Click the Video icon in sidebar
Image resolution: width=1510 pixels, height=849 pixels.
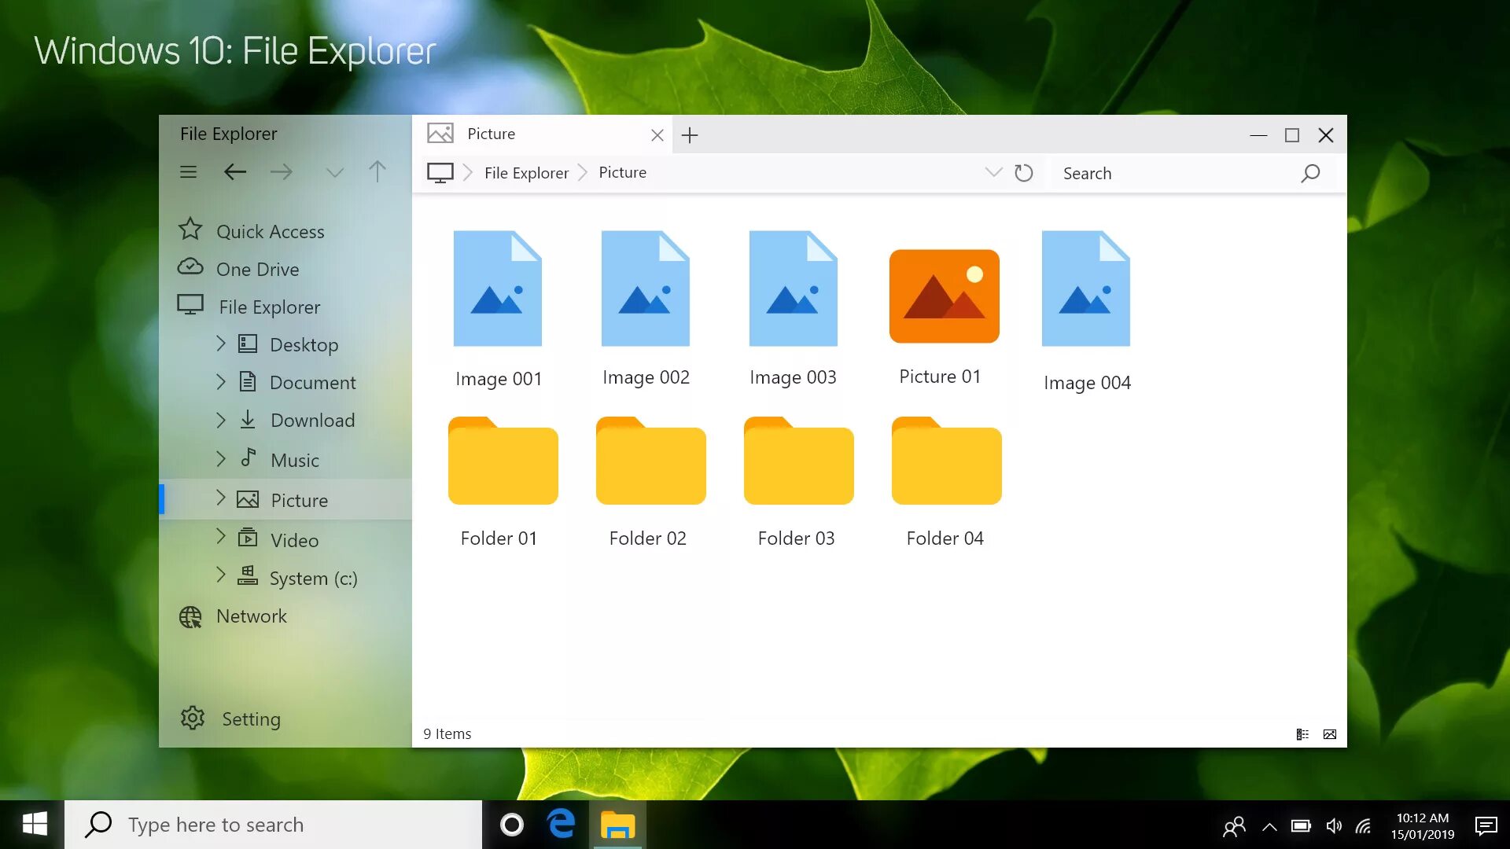[x=248, y=537]
